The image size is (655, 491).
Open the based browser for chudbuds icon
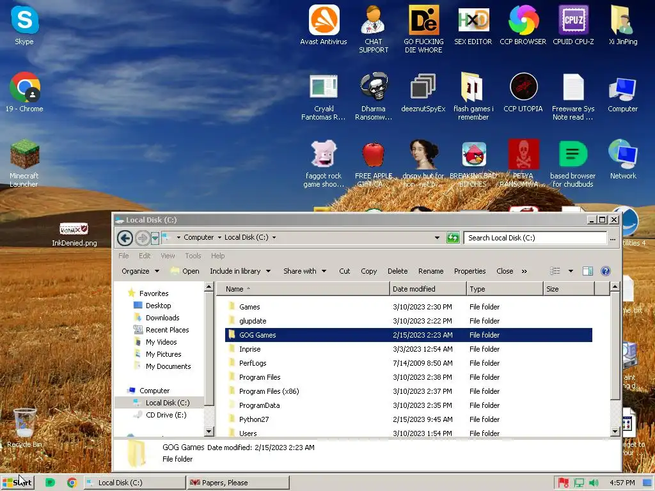(573, 164)
